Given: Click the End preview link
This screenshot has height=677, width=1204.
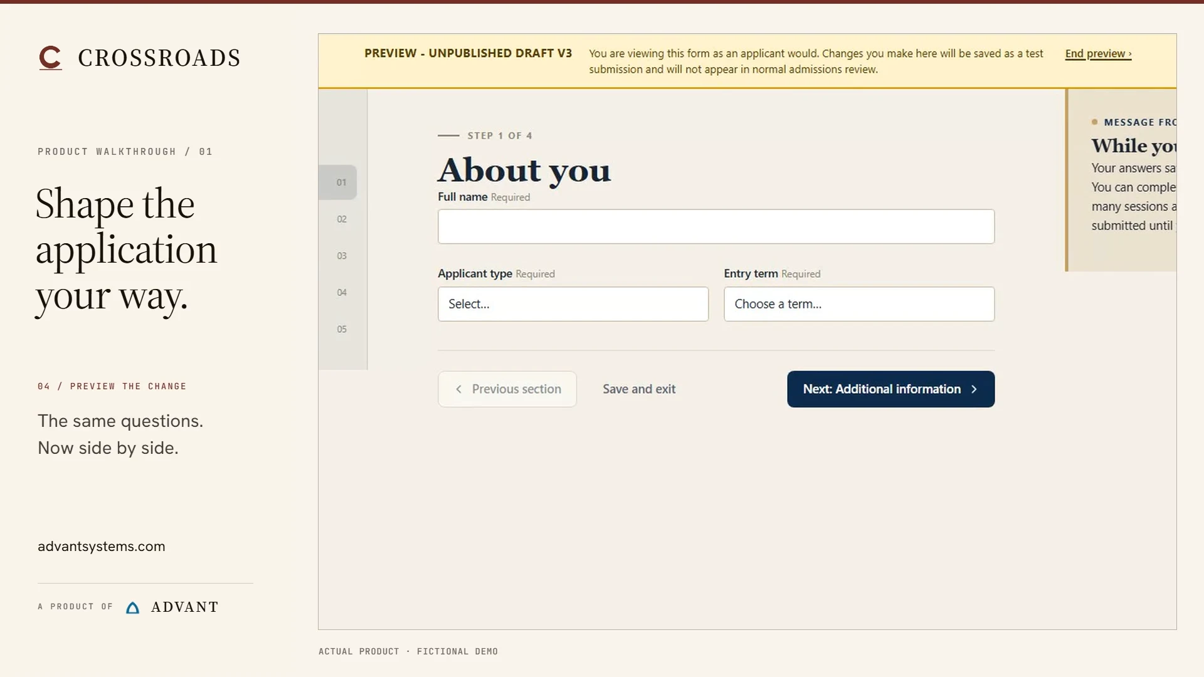Looking at the screenshot, I should 1098,54.
